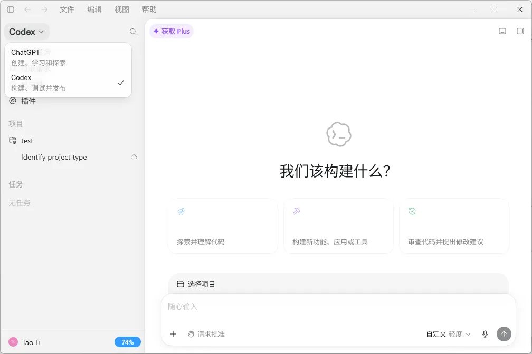Click telescope icon on explore card
Viewport: 532px width, 354px height.
click(181, 211)
